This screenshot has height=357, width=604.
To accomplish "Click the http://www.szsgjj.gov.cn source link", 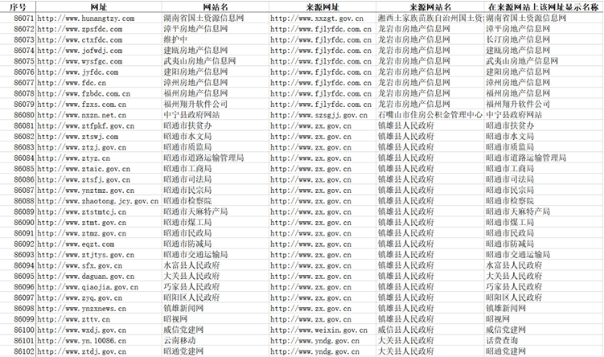I will coord(320,115).
